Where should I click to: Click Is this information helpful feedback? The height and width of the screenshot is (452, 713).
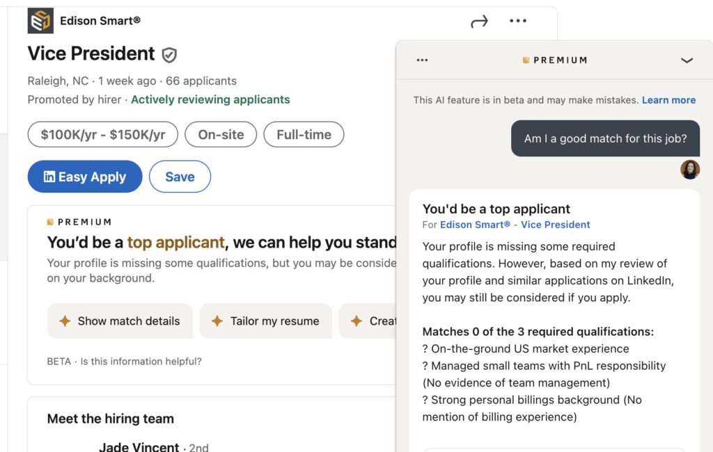(x=141, y=361)
